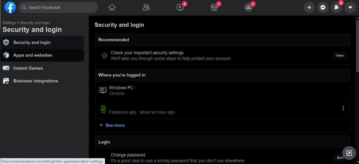
Task: Open the Marketplace store icon
Action: pyautogui.click(x=214, y=7)
